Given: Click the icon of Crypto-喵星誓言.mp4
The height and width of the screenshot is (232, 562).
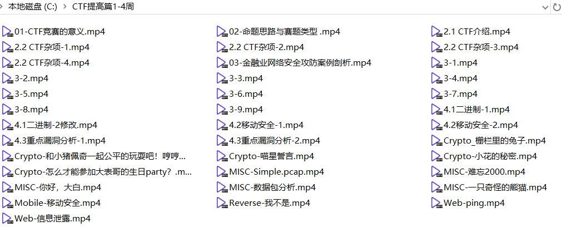Looking at the screenshot, I should pos(222,156).
